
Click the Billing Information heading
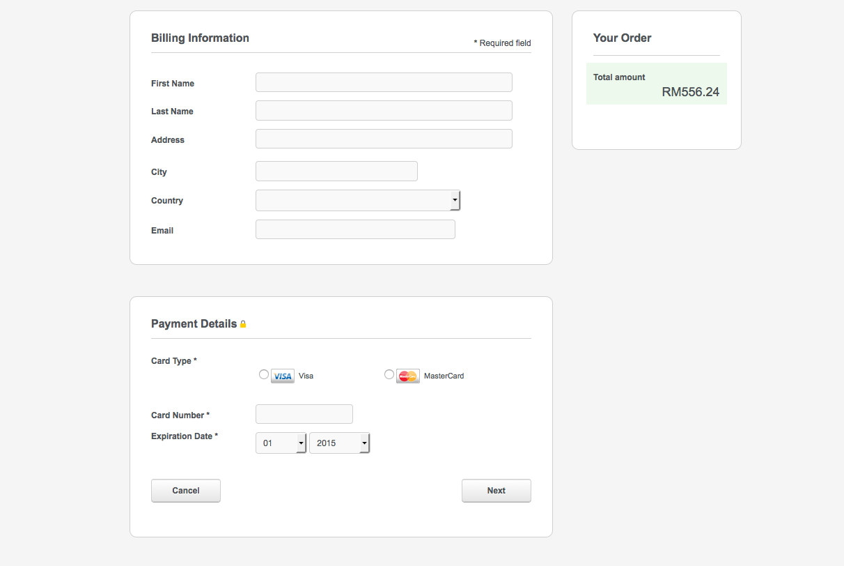200,38
